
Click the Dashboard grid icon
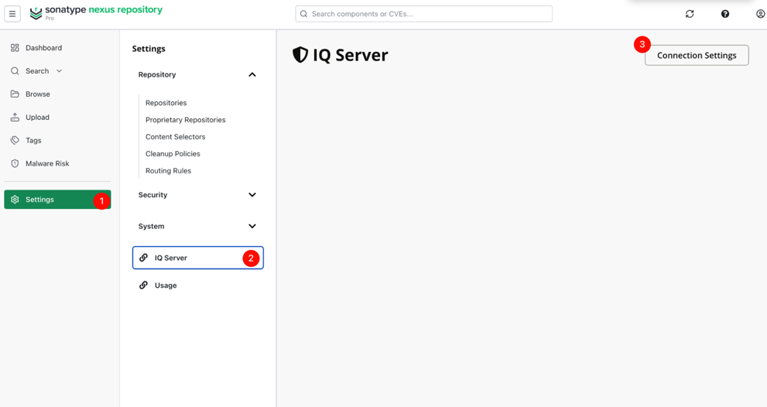pos(15,47)
